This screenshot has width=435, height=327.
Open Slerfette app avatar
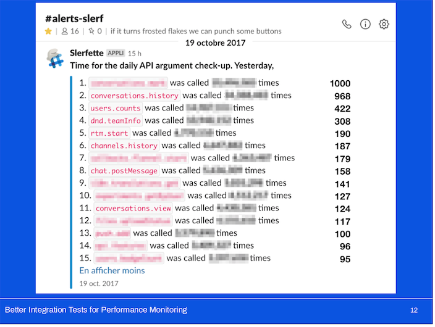(x=55, y=59)
